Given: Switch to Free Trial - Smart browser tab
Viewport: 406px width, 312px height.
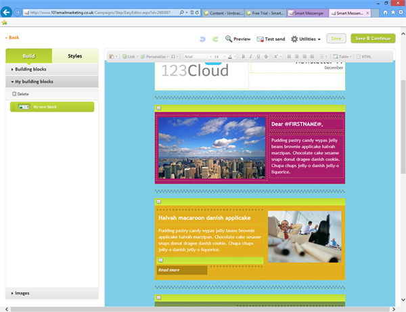Looking at the screenshot, I should point(265,13).
